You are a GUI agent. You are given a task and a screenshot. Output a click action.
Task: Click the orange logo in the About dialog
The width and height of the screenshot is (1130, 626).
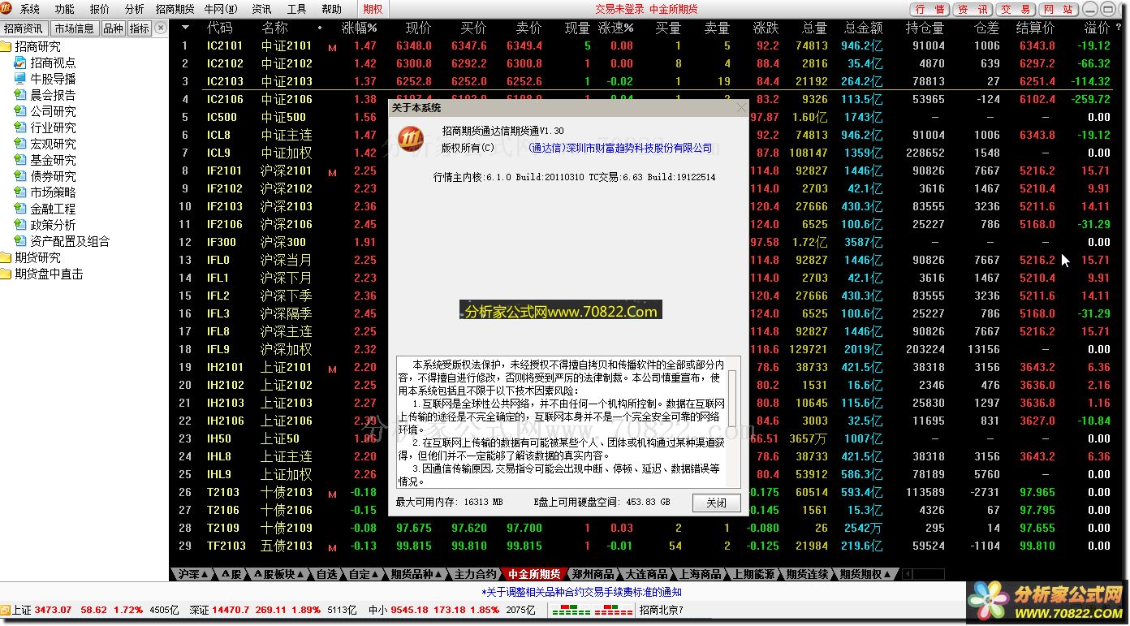tap(411, 139)
